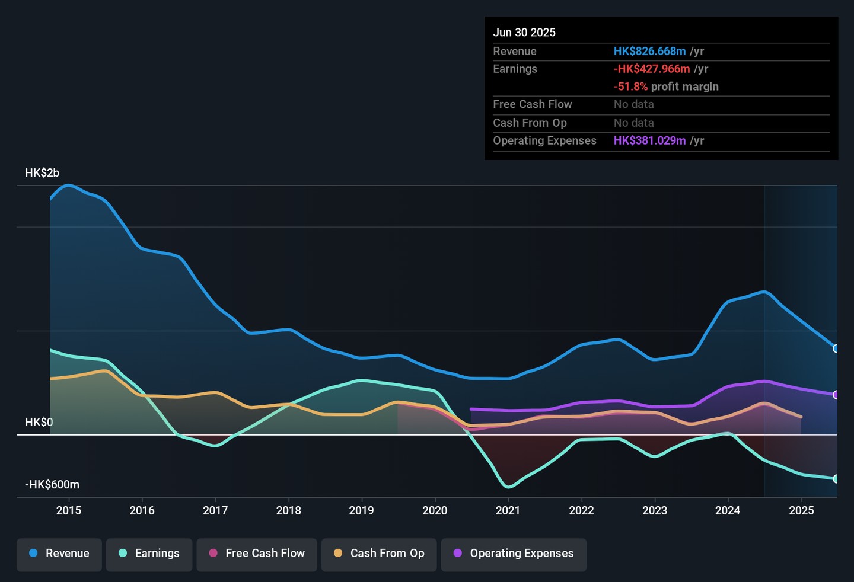This screenshot has height=582, width=854.
Task: Click the blue Revenue endpoint marker on chart
Action: pos(836,348)
